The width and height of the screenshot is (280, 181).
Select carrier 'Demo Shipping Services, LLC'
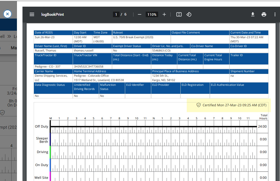[x=51, y=78]
